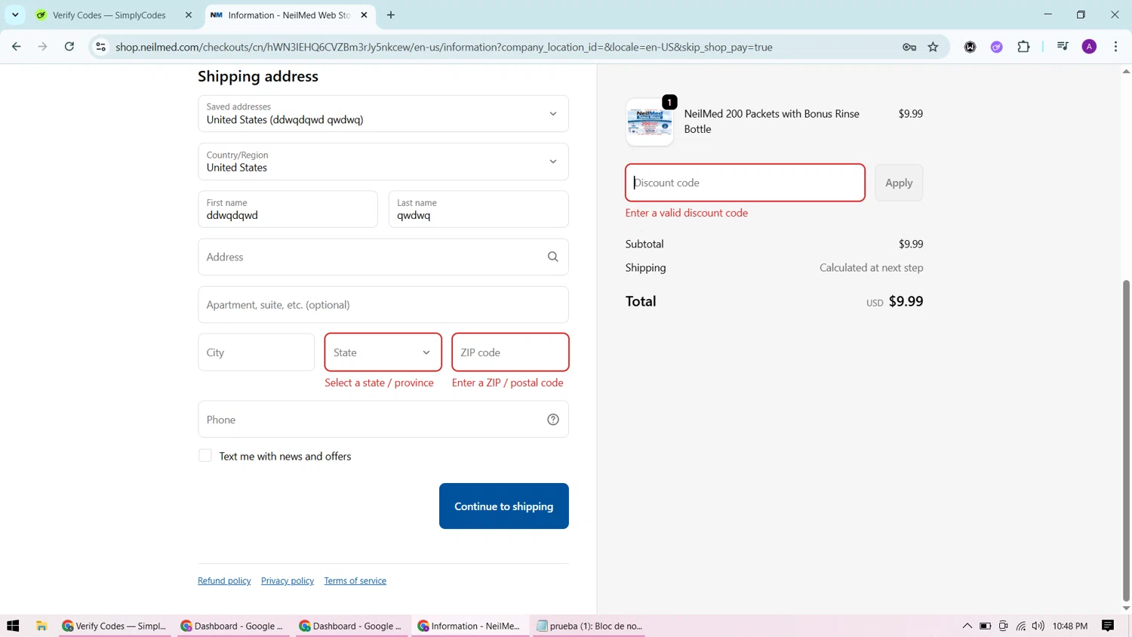Screen dimensions: 1132x637
Task: Click the Apply discount button
Action: 899,183
